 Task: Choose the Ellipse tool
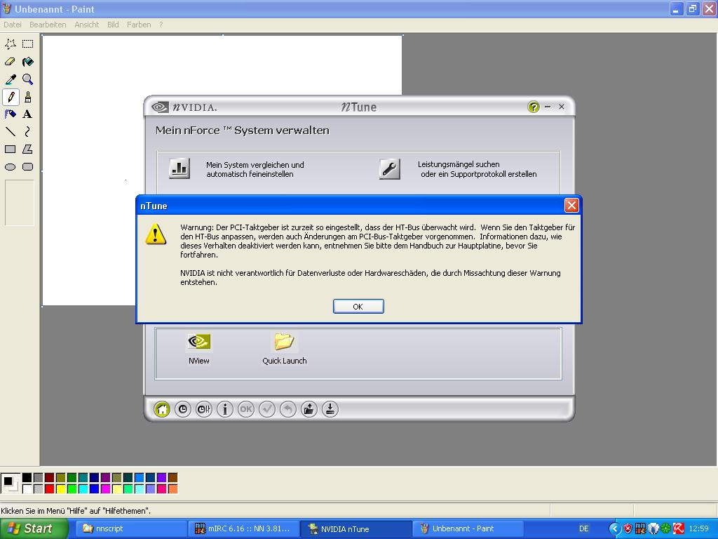click(x=11, y=167)
